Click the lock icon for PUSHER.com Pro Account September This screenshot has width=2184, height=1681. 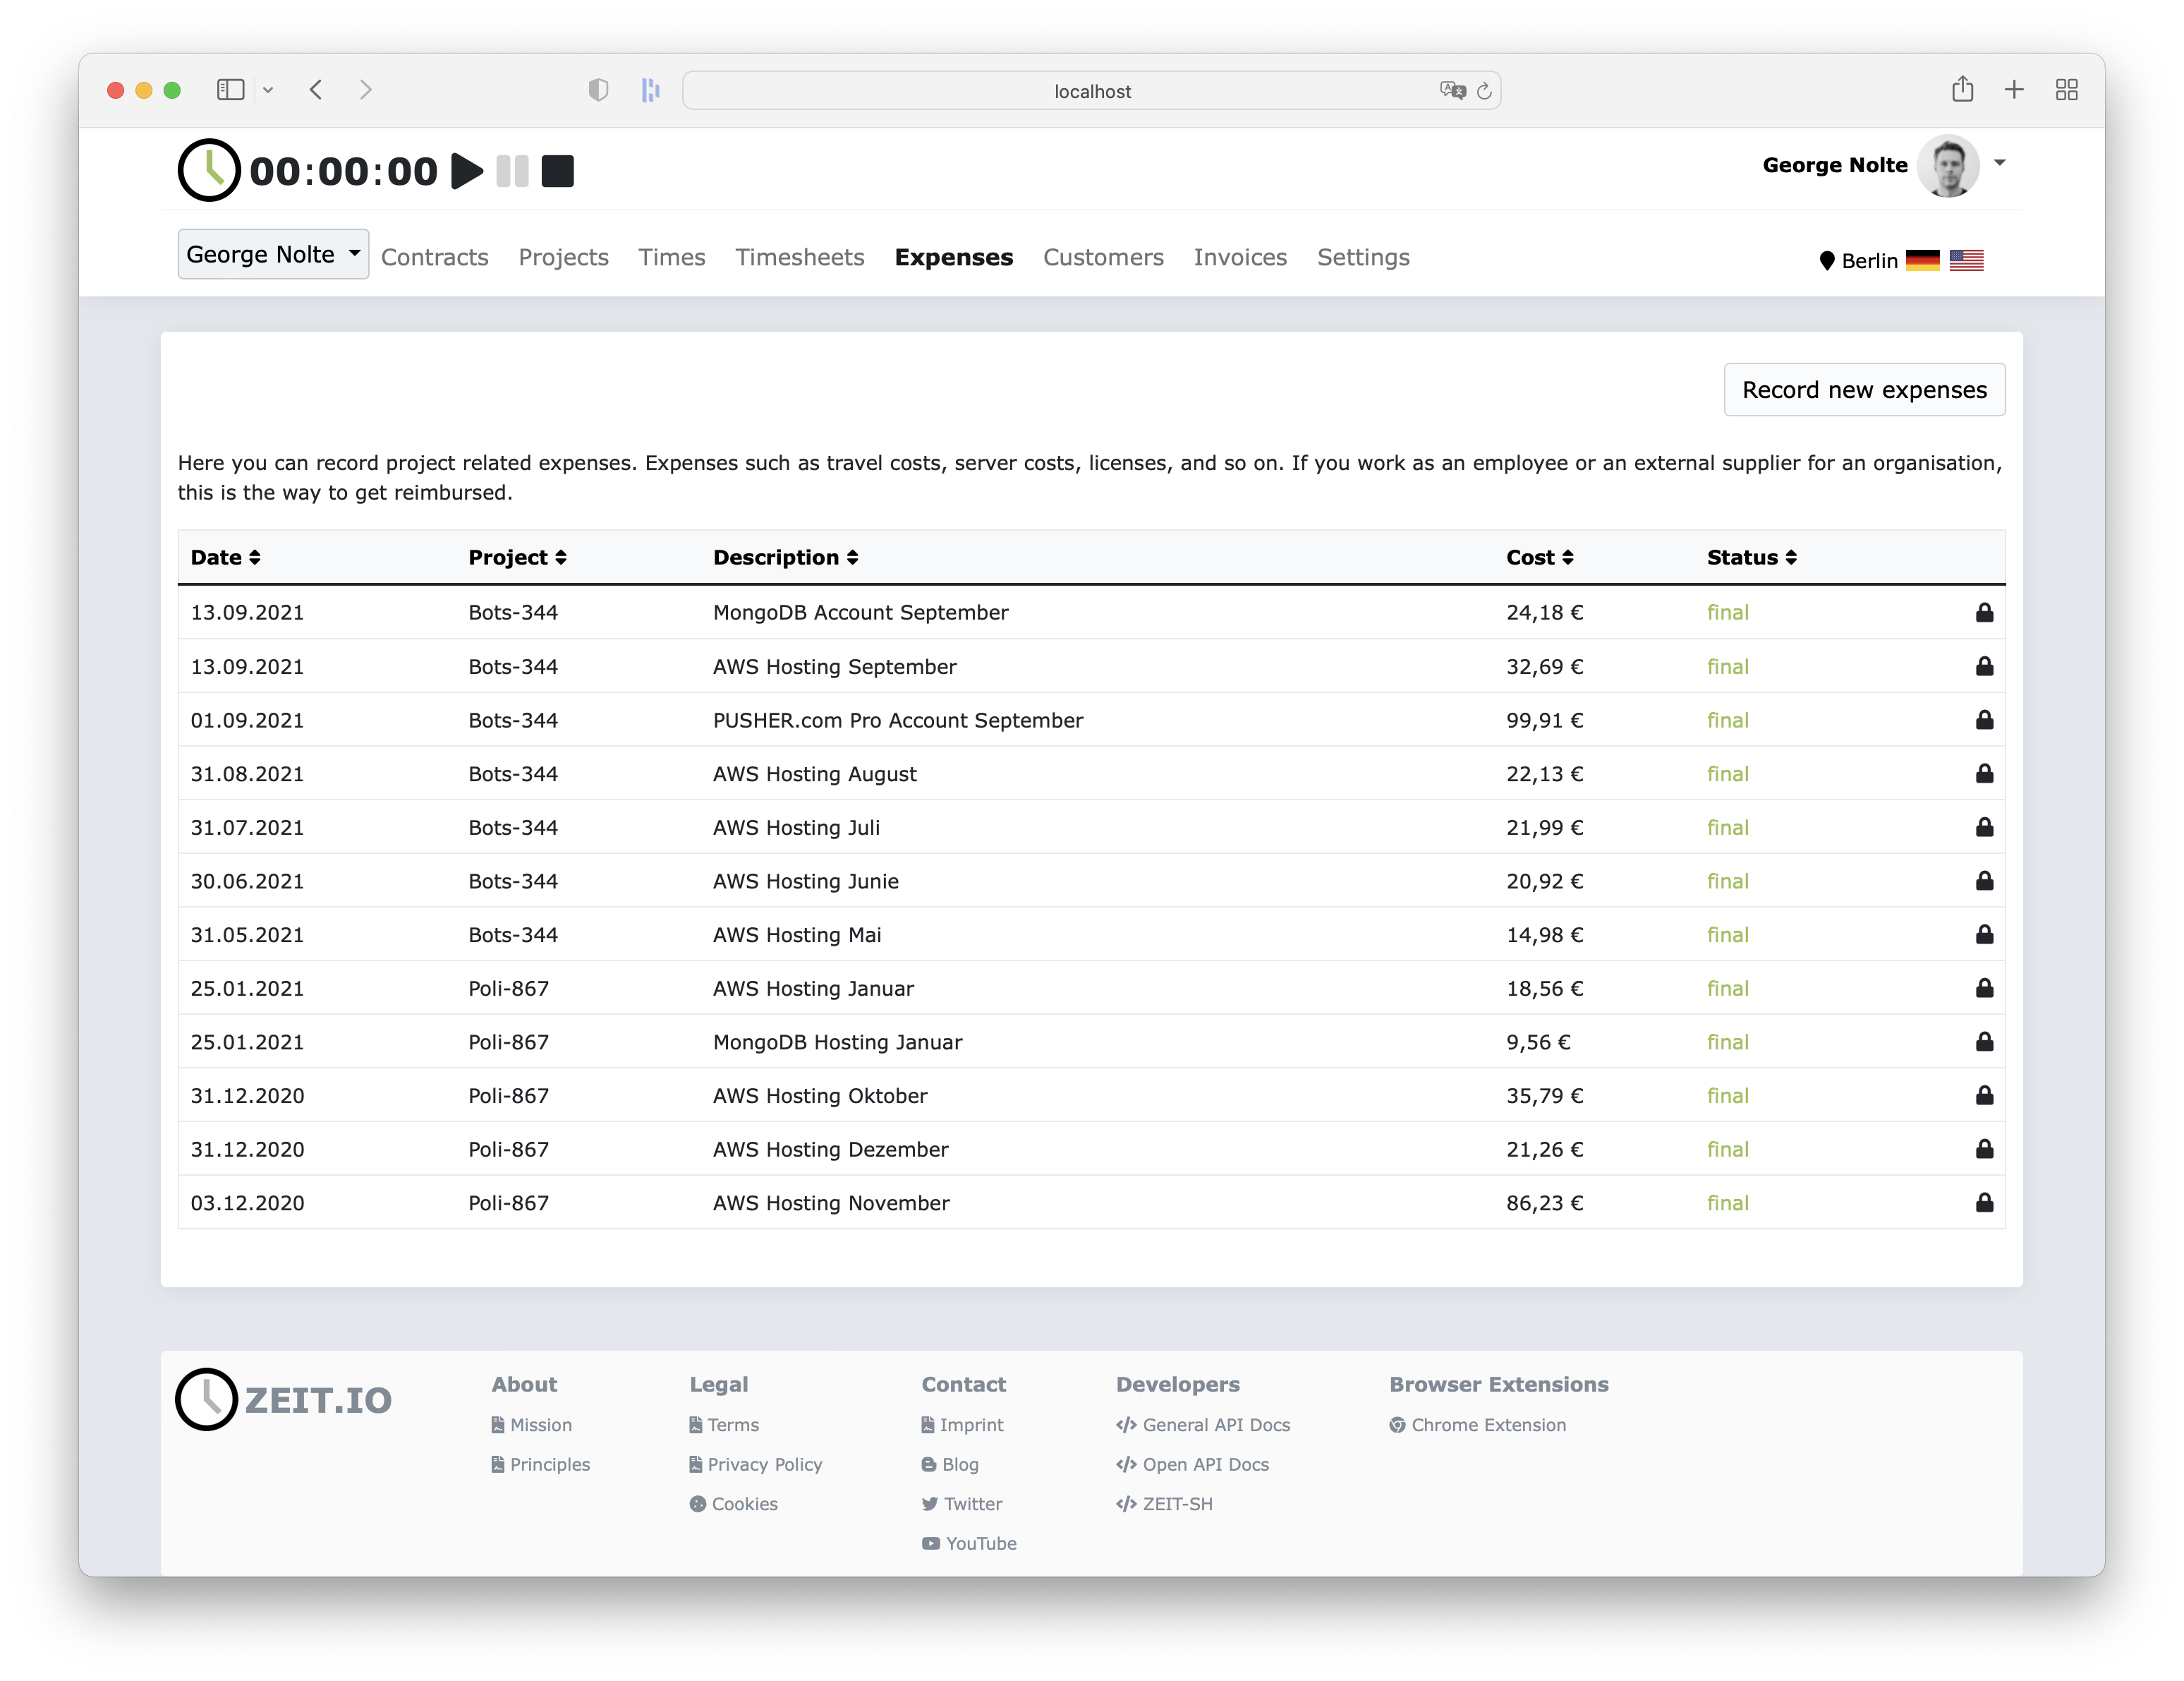coord(1984,719)
